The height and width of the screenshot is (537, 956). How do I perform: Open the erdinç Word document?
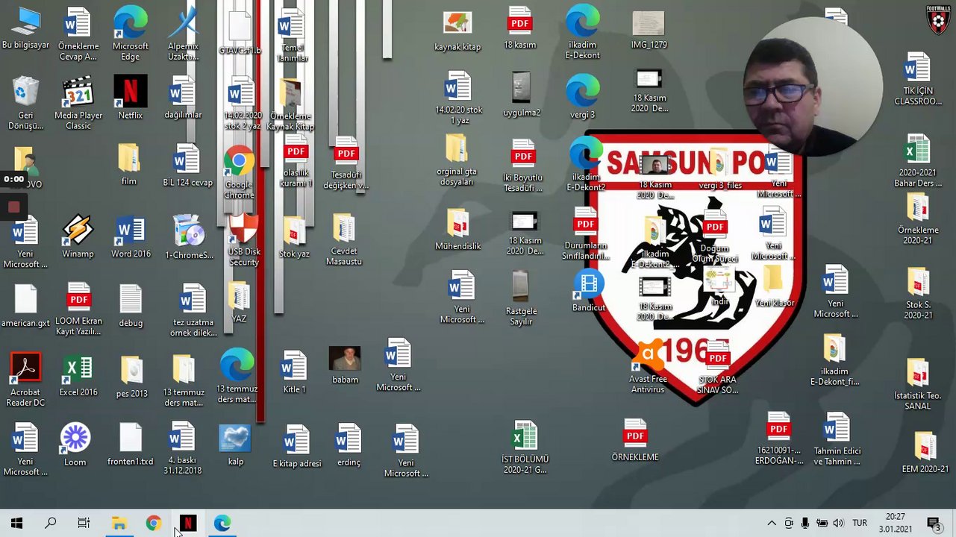pyautogui.click(x=348, y=445)
